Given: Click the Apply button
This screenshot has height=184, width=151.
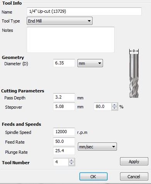Looking at the screenshot, I should pyautogui.click(x=134, y=161).
